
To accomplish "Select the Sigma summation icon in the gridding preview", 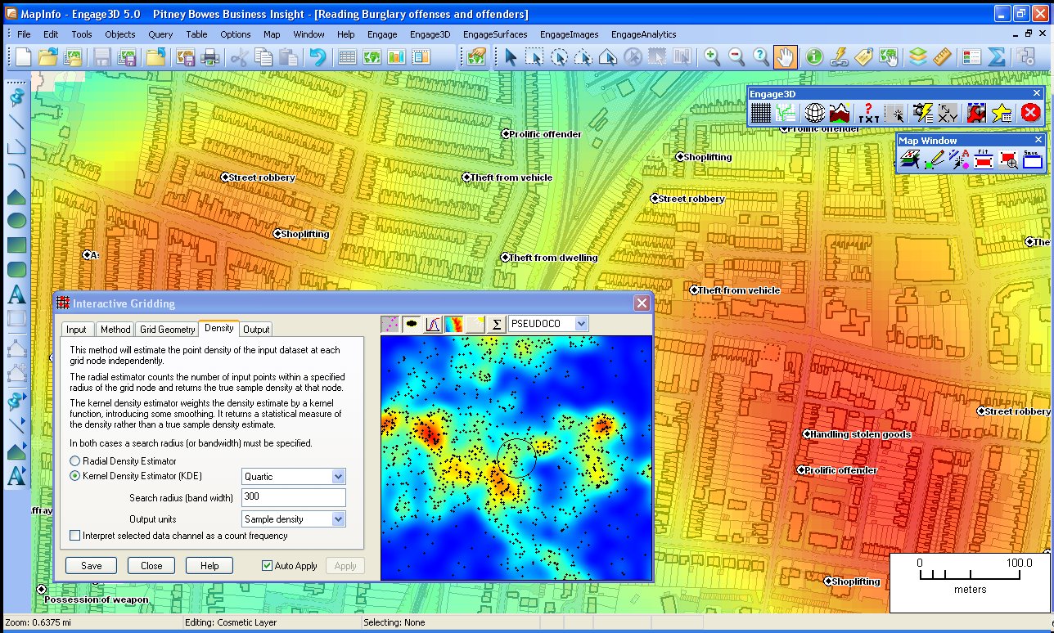I will coord(496,324).
